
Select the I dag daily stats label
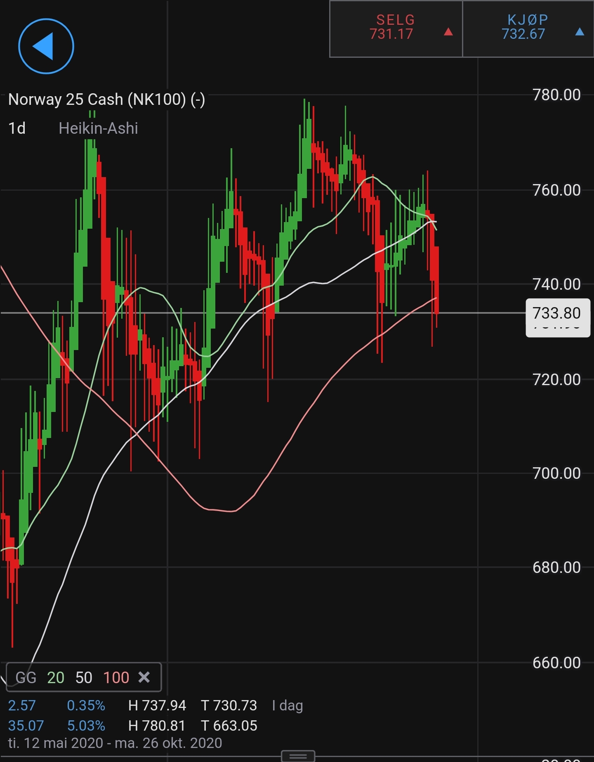[288, 705]
